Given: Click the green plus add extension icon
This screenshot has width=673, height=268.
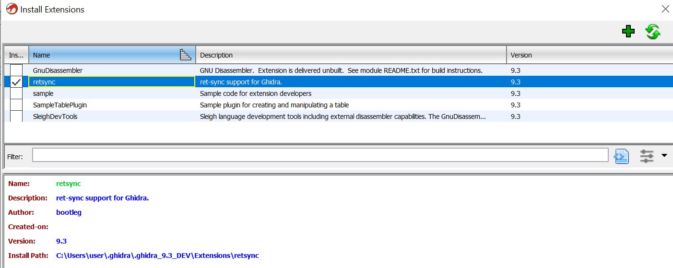Looking at the screenshot, I should pyautogui.click(x=628, y=32).
